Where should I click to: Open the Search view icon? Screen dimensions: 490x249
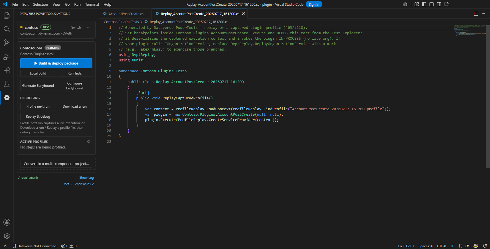[7, 29]
